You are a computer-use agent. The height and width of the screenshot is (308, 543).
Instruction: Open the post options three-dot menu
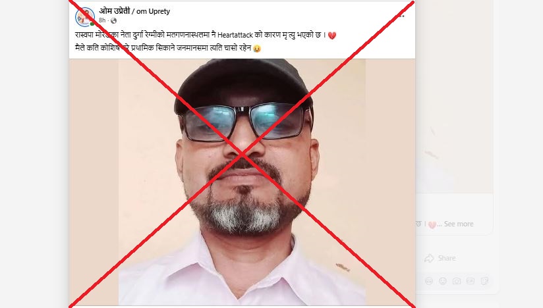(402, 16)
